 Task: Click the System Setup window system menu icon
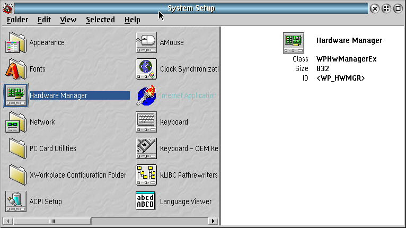(x=7, y=8)
